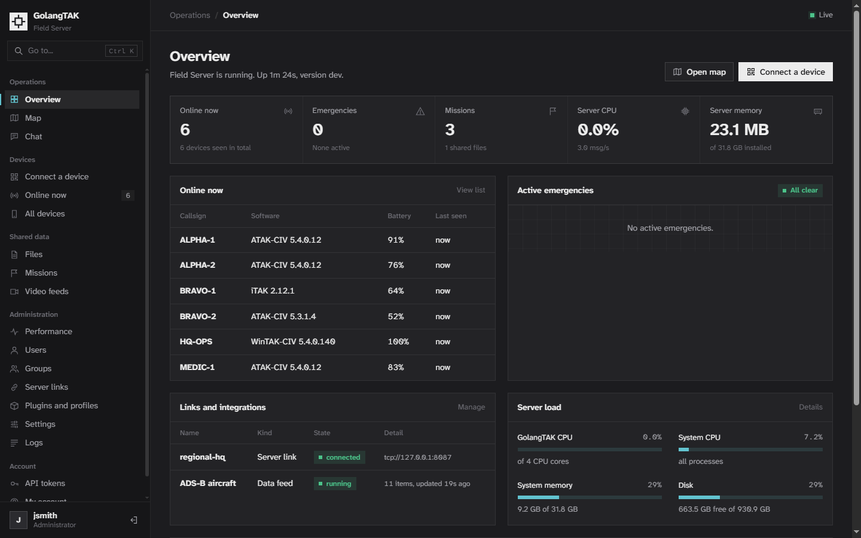The width and height of the screenshot is (861, 538).
Task: Click the Users person icon
Action: [x=14, y=350]
